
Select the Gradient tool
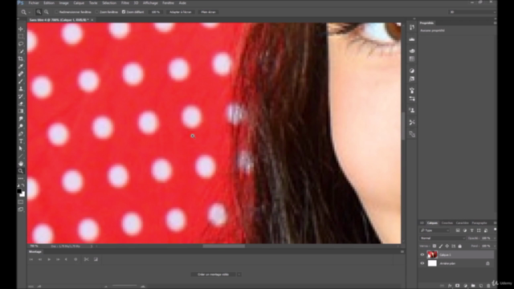(x=21, y=112)
